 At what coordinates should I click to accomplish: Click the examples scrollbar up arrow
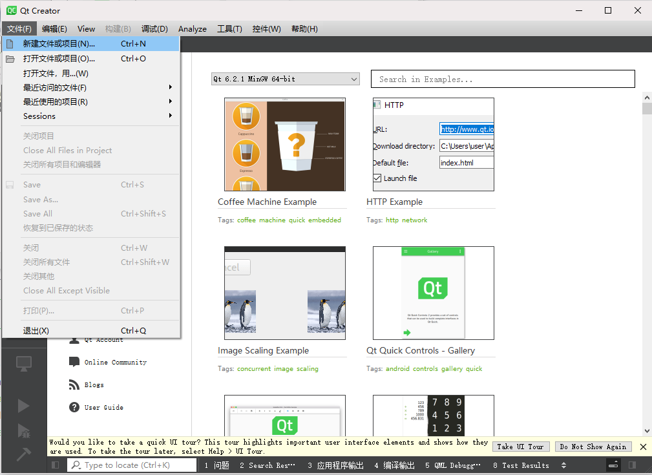point(647,98)
